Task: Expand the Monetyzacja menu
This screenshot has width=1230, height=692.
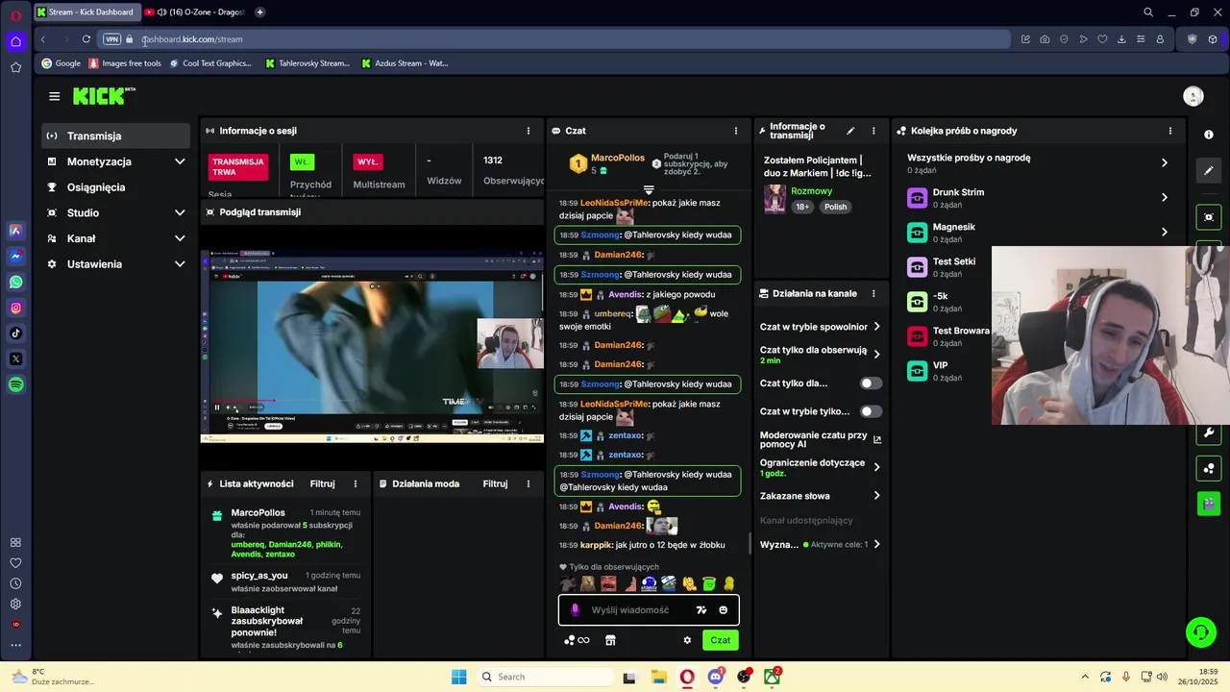Action: pos(115,161)
